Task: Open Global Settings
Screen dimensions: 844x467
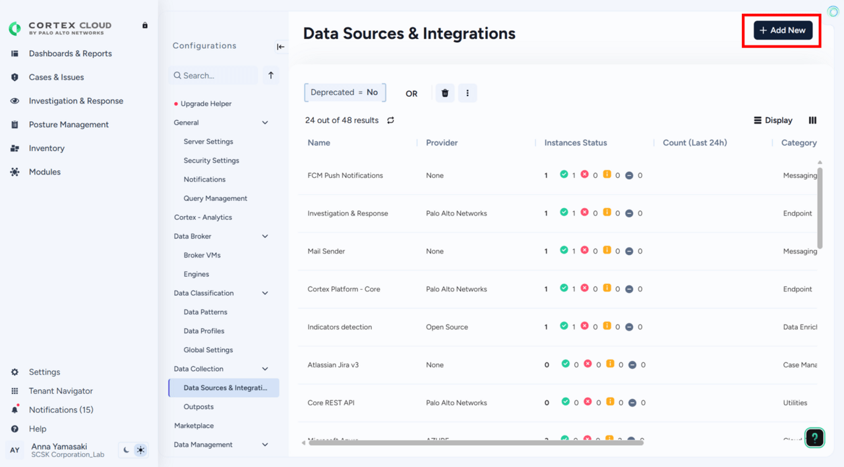Action: 208,350
